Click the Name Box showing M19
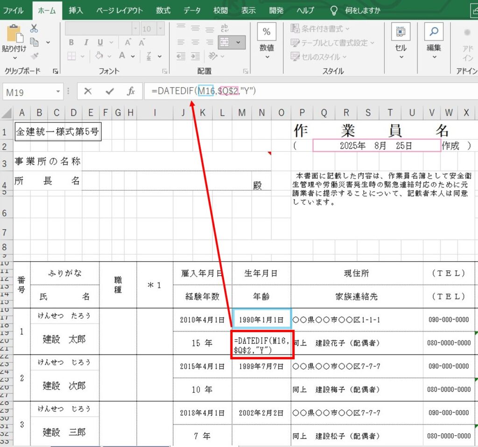 28,92
